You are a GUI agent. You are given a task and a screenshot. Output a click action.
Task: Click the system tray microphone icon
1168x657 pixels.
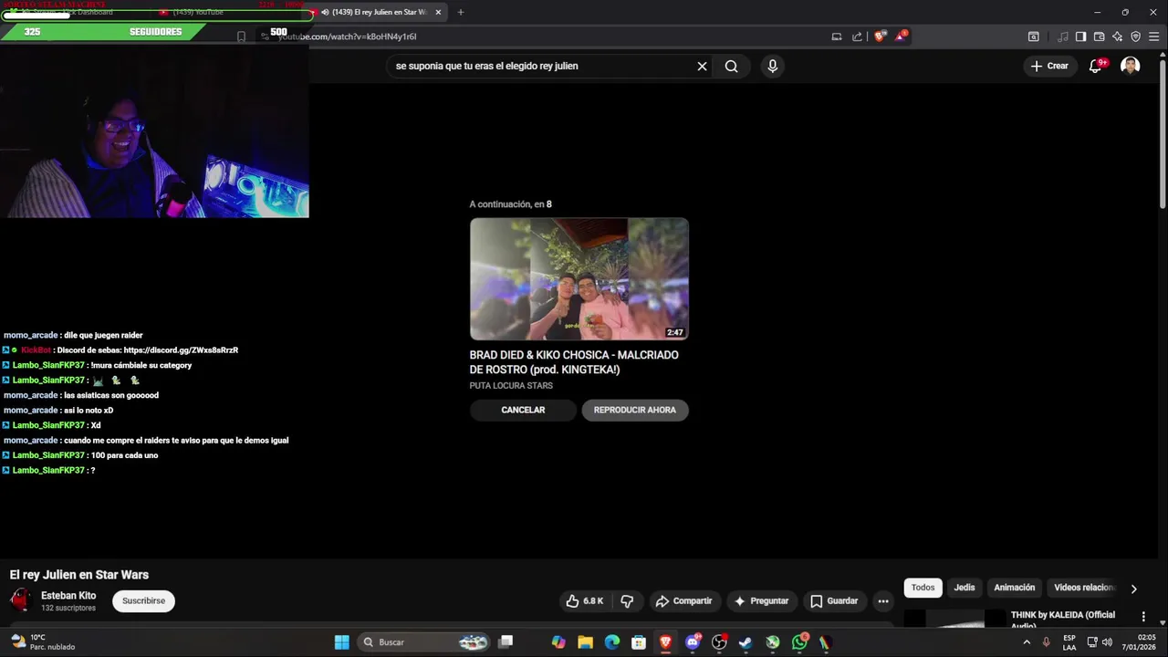1046,642
